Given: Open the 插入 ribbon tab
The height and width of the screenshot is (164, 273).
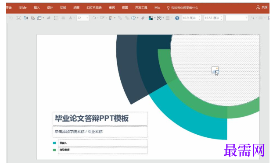Looking at the screenshot, I should click(36, 7).
